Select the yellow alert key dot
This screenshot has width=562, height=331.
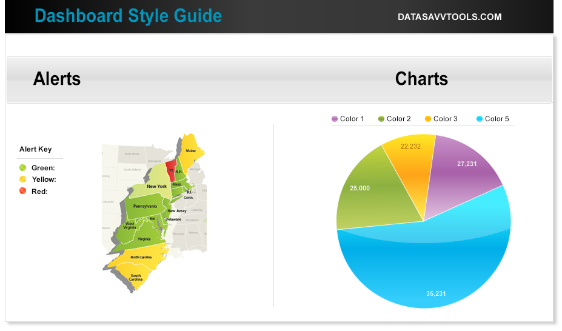coord(22,179)
